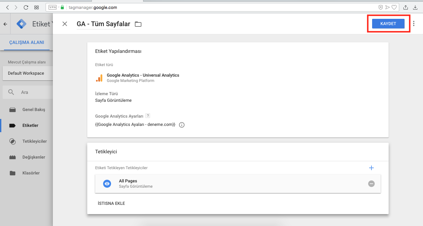
Task: Switch to the ÇALIŞMA ALANI tab
Action: [x=27, y=42]
